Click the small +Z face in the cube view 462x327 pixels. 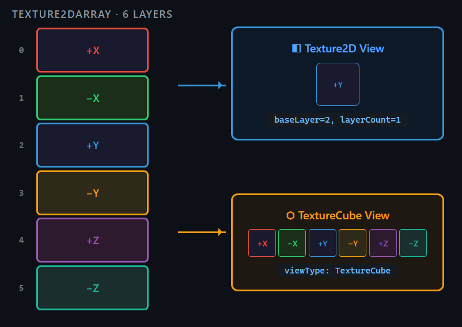(383, 243)
